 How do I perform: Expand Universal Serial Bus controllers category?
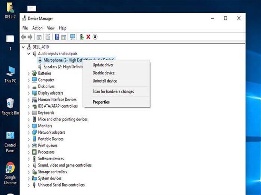click(x=29, y=185)
